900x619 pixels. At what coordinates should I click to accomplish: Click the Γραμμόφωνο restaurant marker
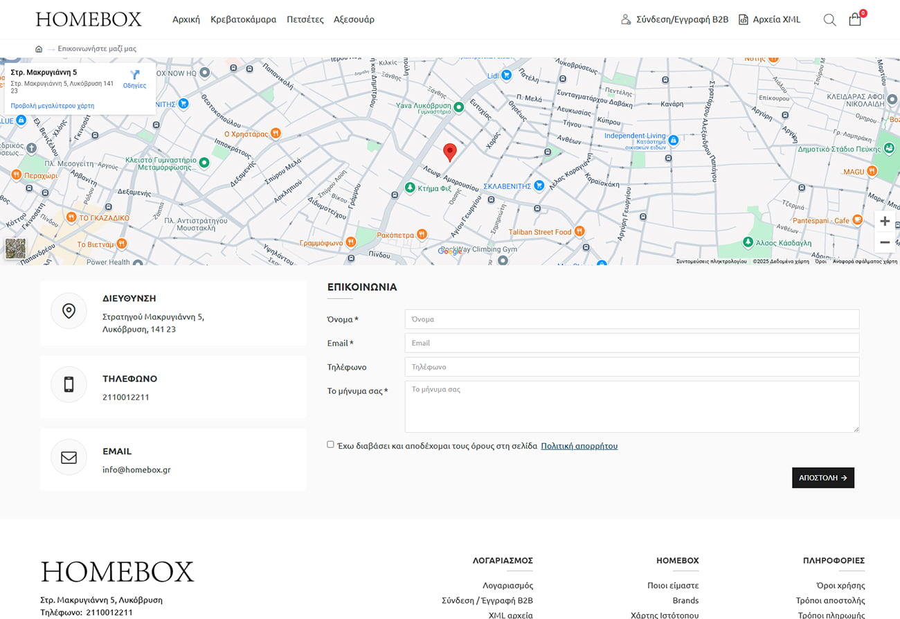click(351, 242)
